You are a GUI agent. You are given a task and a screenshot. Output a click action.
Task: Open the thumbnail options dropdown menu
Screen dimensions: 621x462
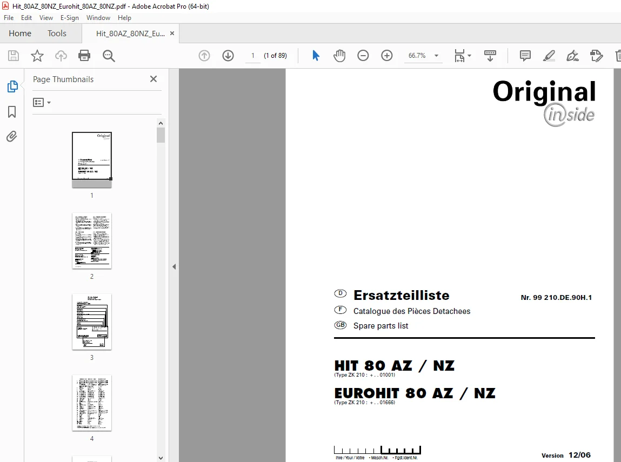tap(42, 103)
